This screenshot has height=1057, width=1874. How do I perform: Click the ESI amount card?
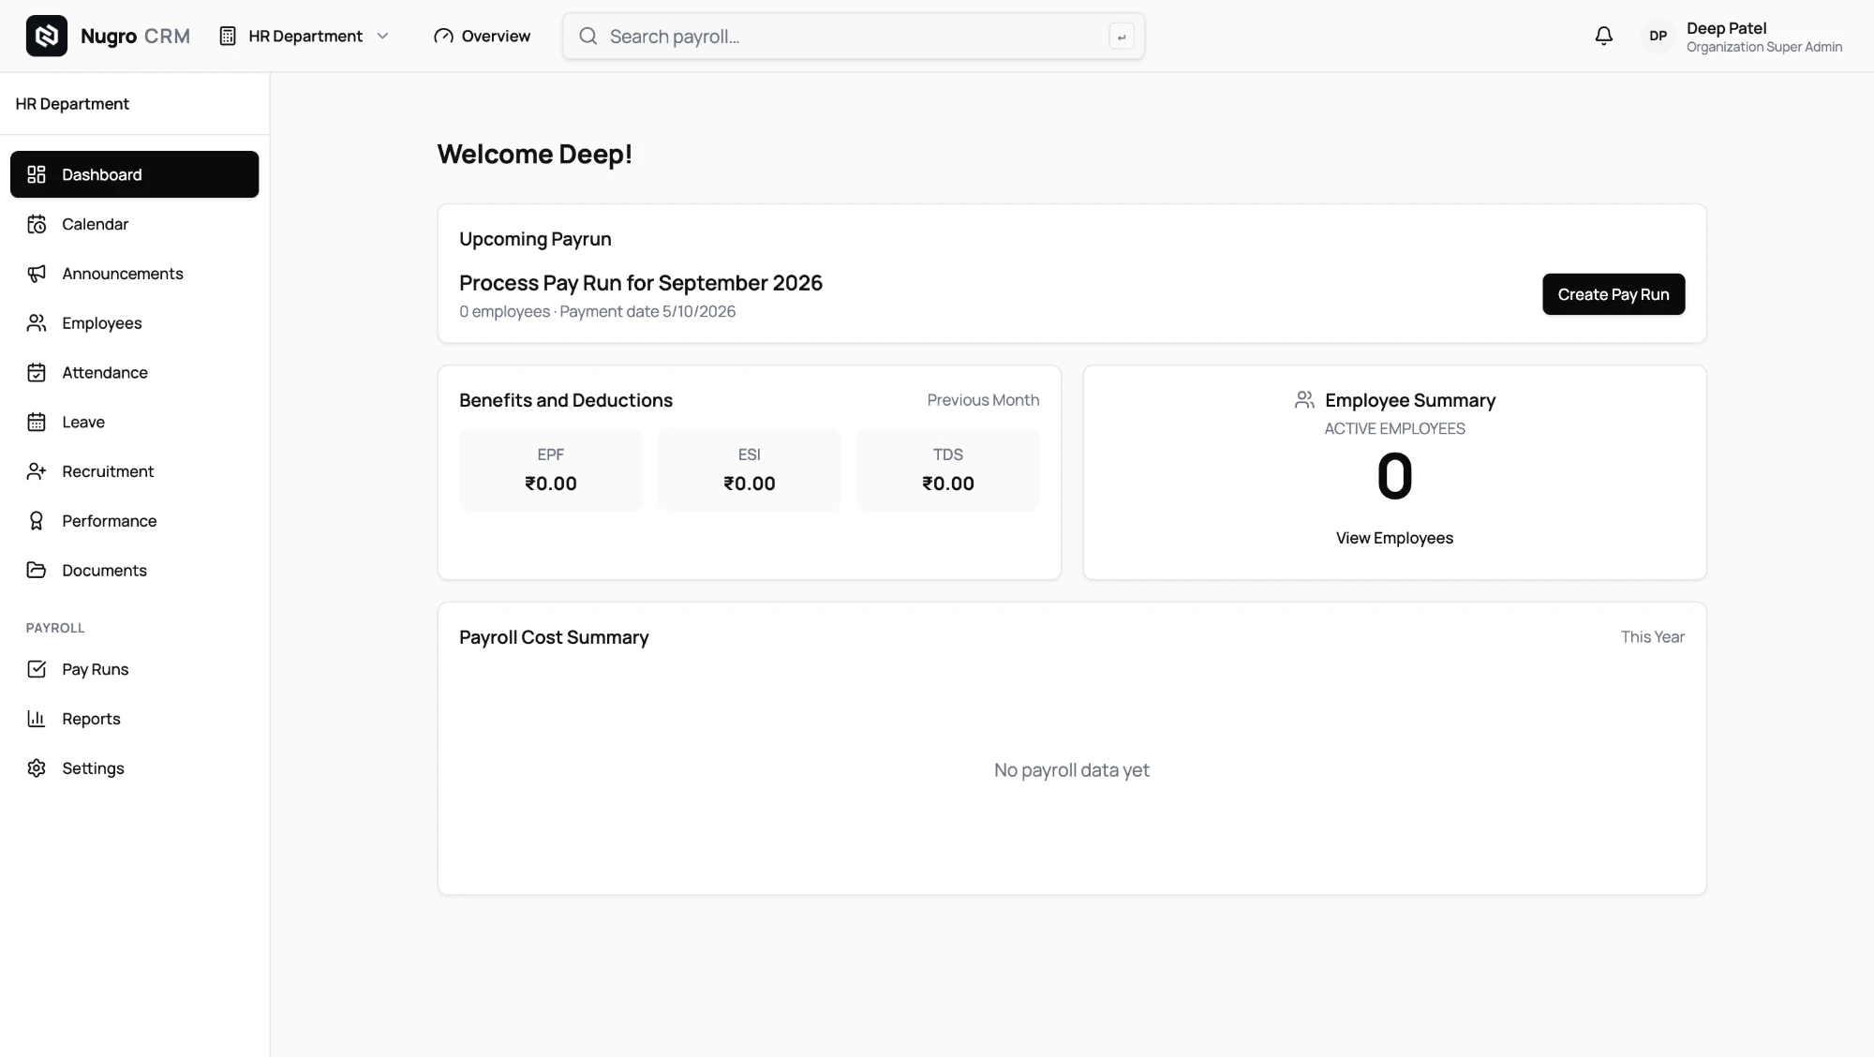coord(750,469)
